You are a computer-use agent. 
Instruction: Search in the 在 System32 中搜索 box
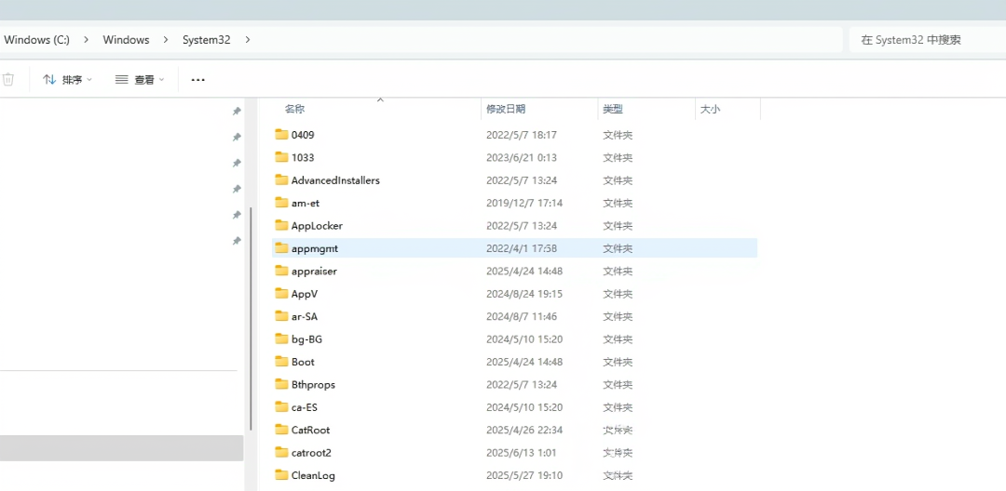(x=927, y=40)
